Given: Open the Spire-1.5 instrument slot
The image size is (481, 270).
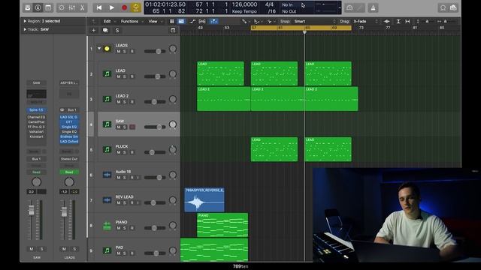Looking at the screenshot, I should [37, 110].
